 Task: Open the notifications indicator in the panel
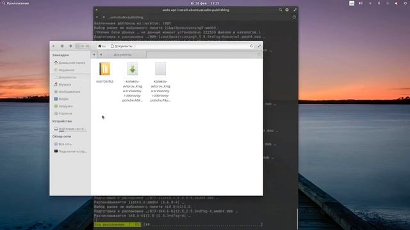click(x=396, y=3)
